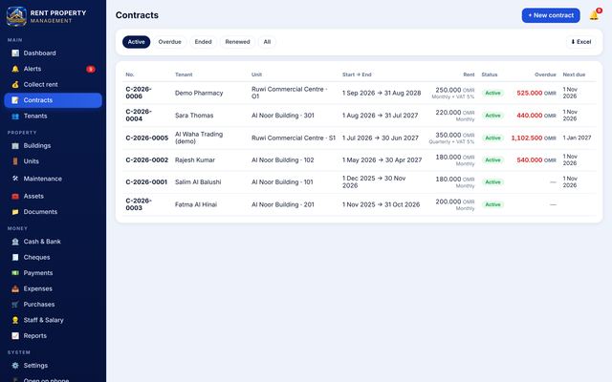The width and height of the screenshot is (612, 382).
Task: Click unit Al Noor Building - 301
Action: pyautogui.click(x=283, y=116)
